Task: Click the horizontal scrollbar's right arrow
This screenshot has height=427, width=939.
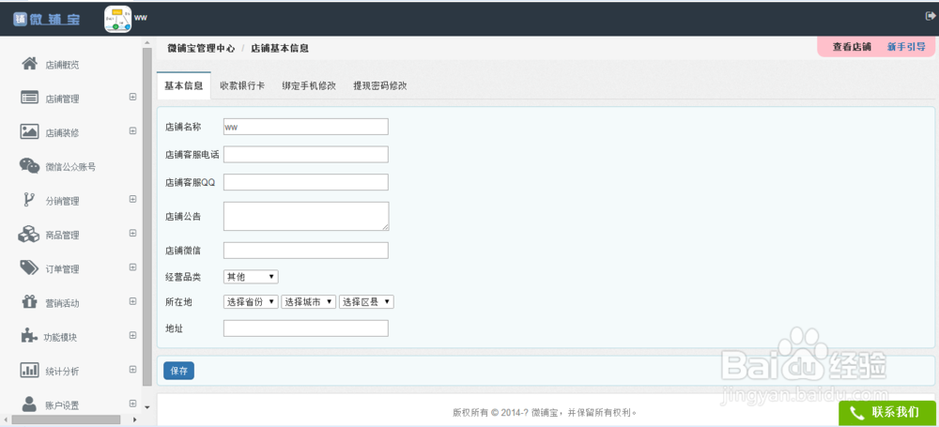Action: (x=134, y=419)
